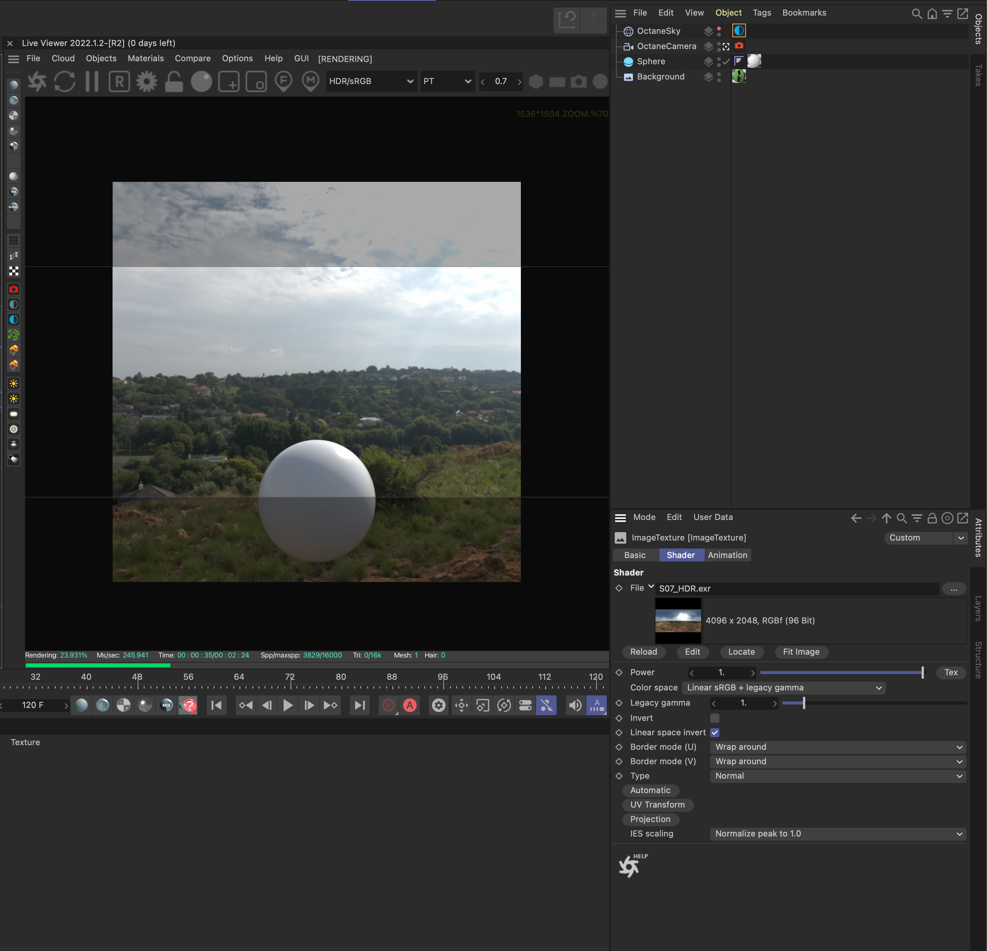Toggle Sphere enabled checkmark
The width and height of the screenshot is (987, 951).
tap(726, 62)
